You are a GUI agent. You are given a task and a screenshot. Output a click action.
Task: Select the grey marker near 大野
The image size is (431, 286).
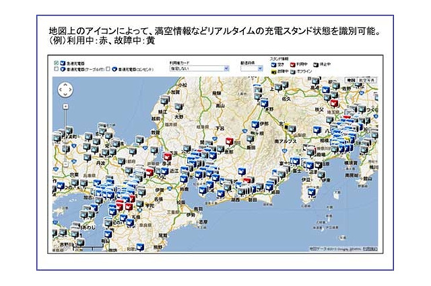(x=179, y=107)
